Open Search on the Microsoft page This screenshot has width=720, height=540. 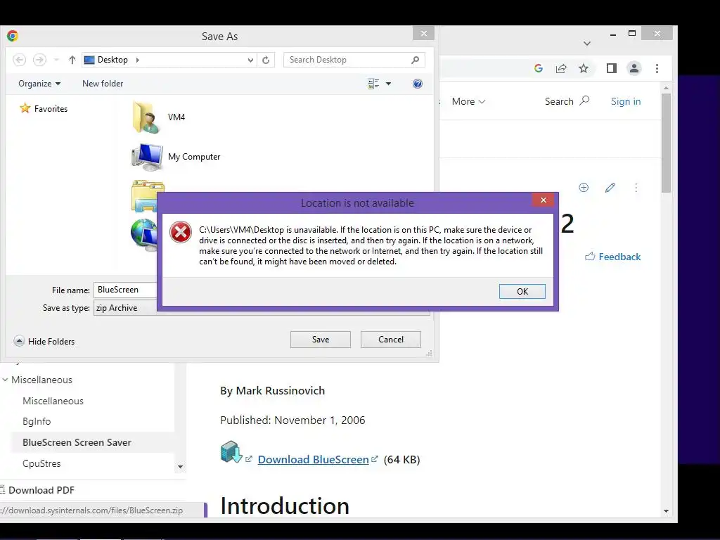point(567,101)
